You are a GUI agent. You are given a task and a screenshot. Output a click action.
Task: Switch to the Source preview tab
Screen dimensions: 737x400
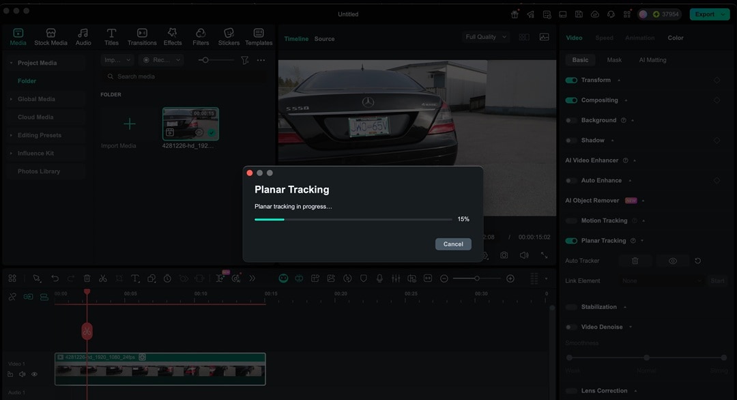pyautogui.click(x=324, y=39)
